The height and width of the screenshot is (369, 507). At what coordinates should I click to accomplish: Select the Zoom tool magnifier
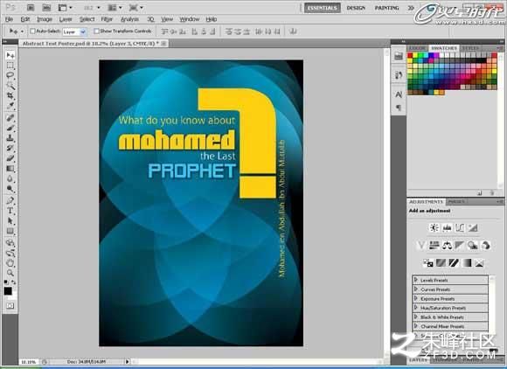[x=10, y=273]
